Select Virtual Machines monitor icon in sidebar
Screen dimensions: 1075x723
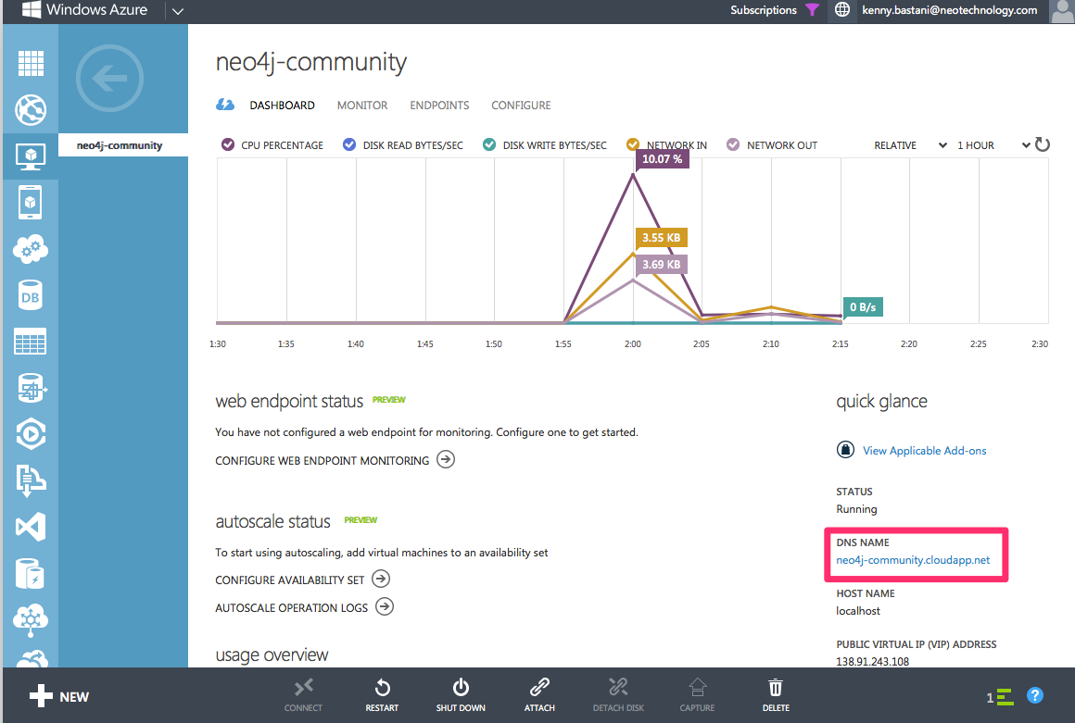pyautogui.click(x=31, y=156)
